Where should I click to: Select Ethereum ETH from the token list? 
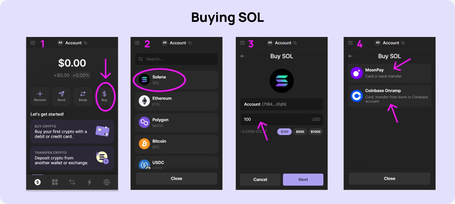[x=176, y=101]
